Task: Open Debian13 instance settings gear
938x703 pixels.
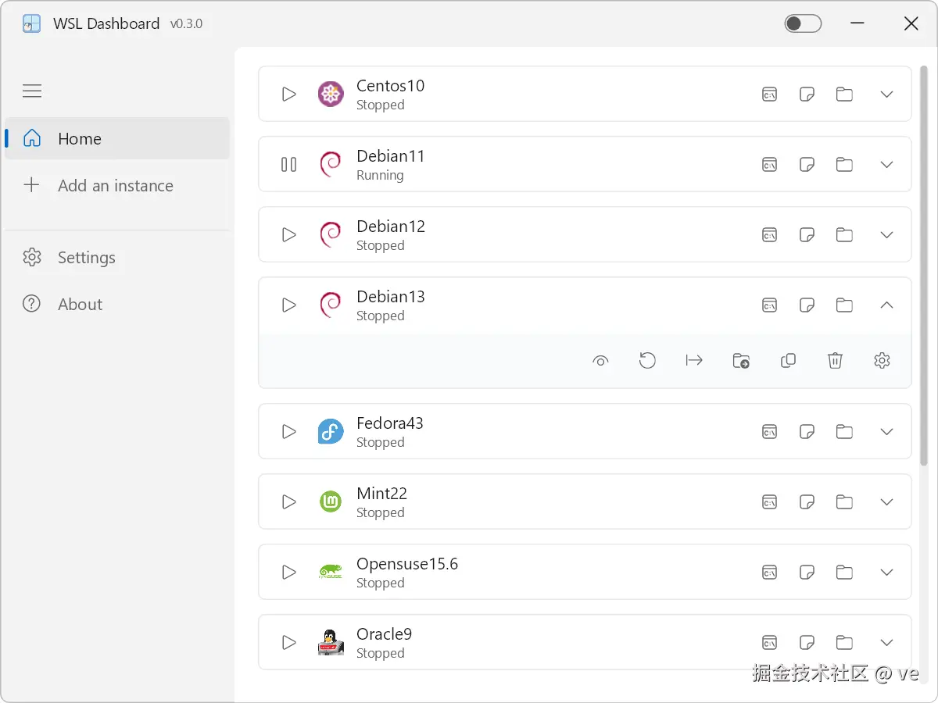Action: (x=882, y=360)
